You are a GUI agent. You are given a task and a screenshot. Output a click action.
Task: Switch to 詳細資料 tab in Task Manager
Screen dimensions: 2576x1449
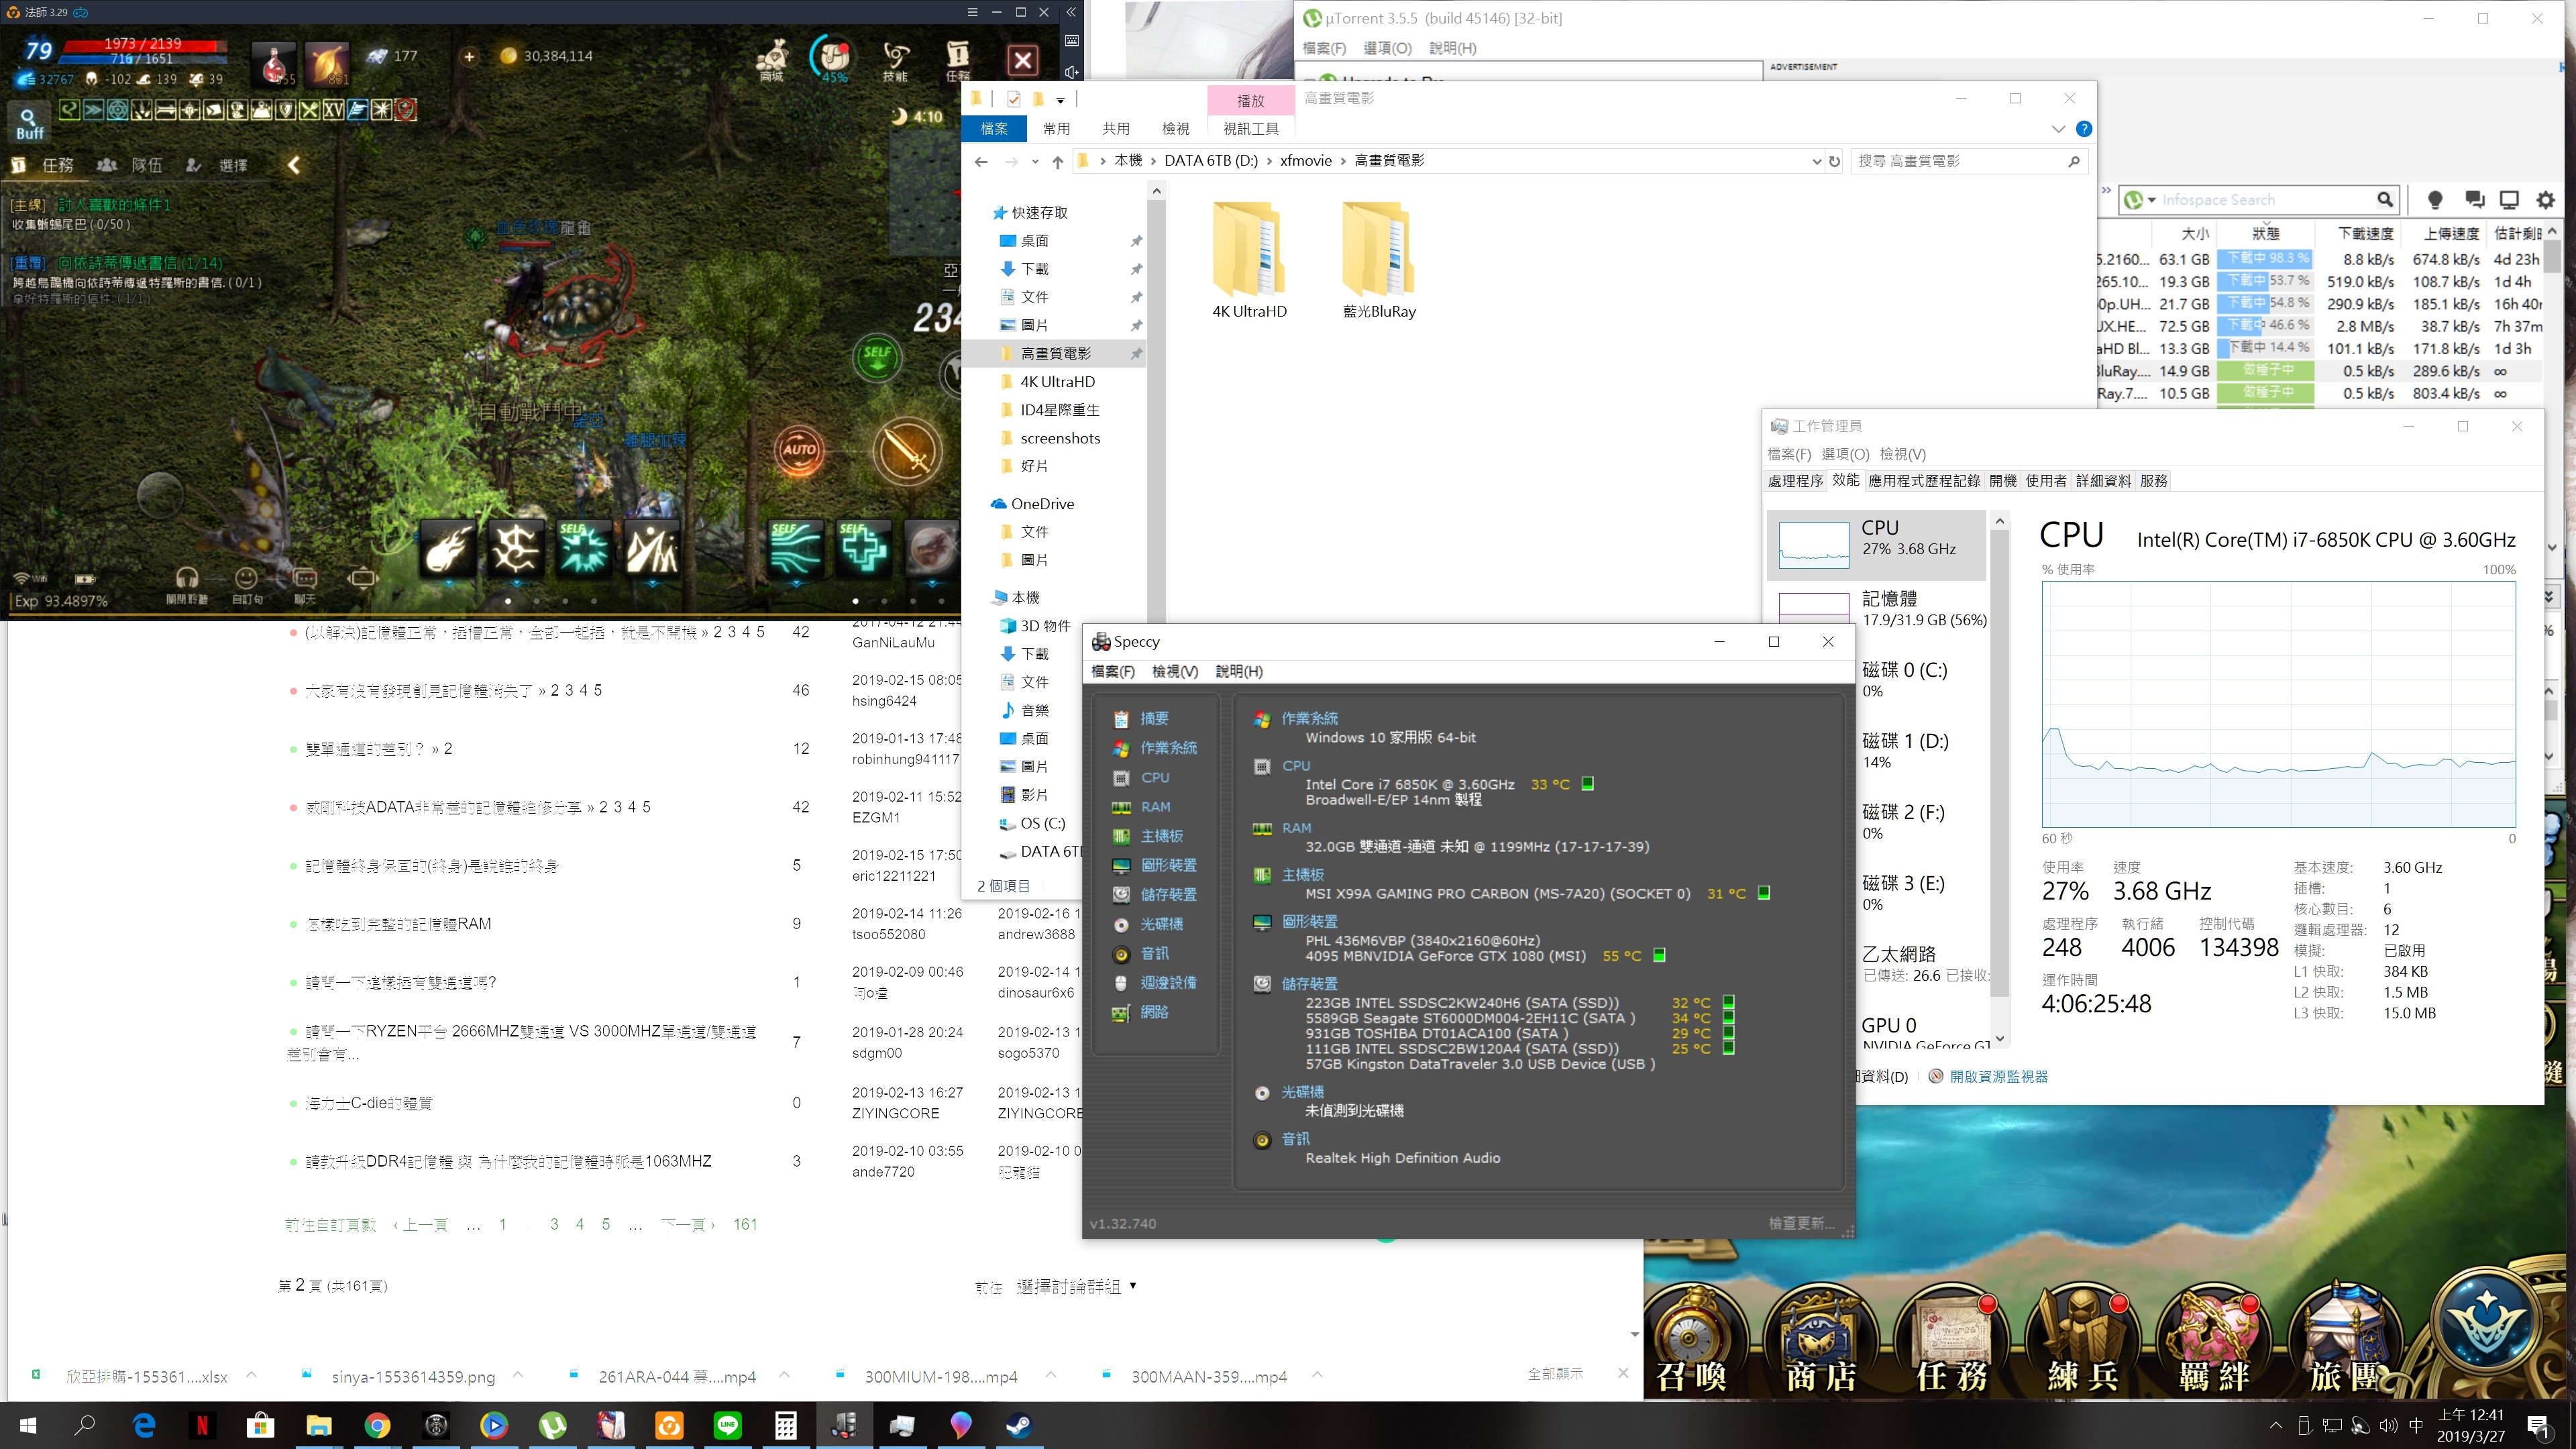[2103, 480]
